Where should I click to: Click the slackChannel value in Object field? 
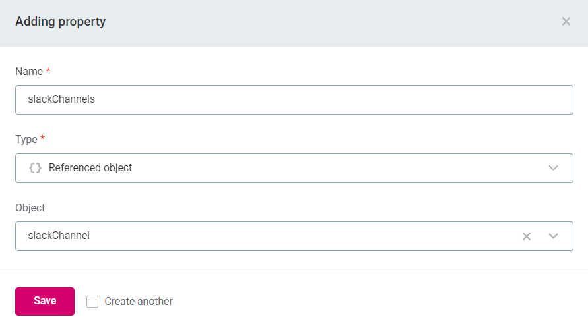coord(59,236)
